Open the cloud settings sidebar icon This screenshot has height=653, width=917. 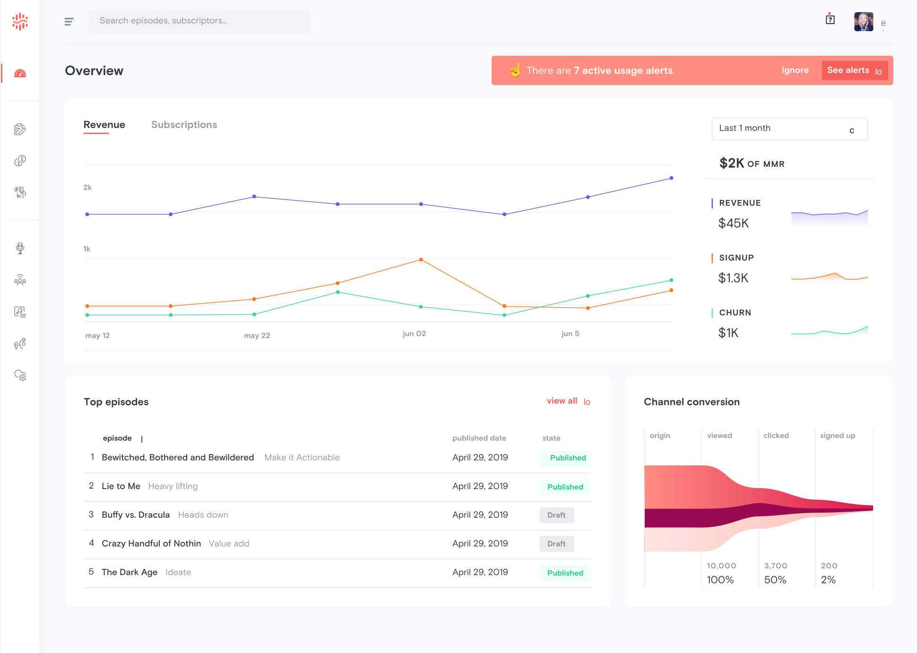pyautogui.click(x=20, y=375)
